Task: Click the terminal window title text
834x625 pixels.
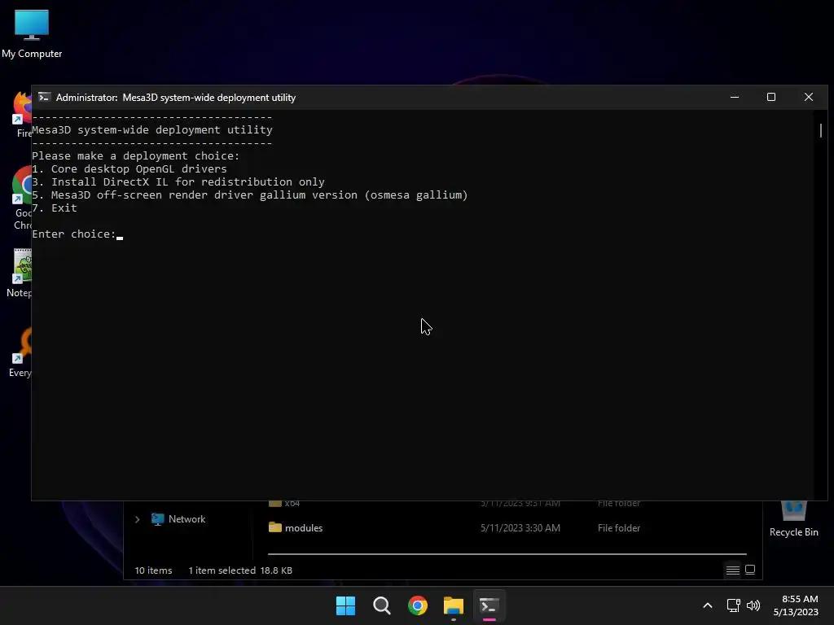Action: (176, 98)
